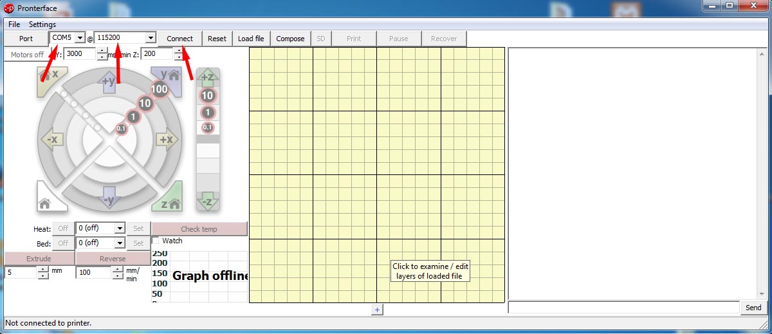The width and height of the screenshot is (772, 334).
Task: Click Set next to Bed temperature
Action: point(138,243)
